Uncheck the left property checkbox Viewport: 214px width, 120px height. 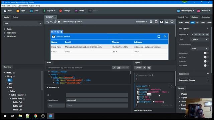[x=137, y=99]
